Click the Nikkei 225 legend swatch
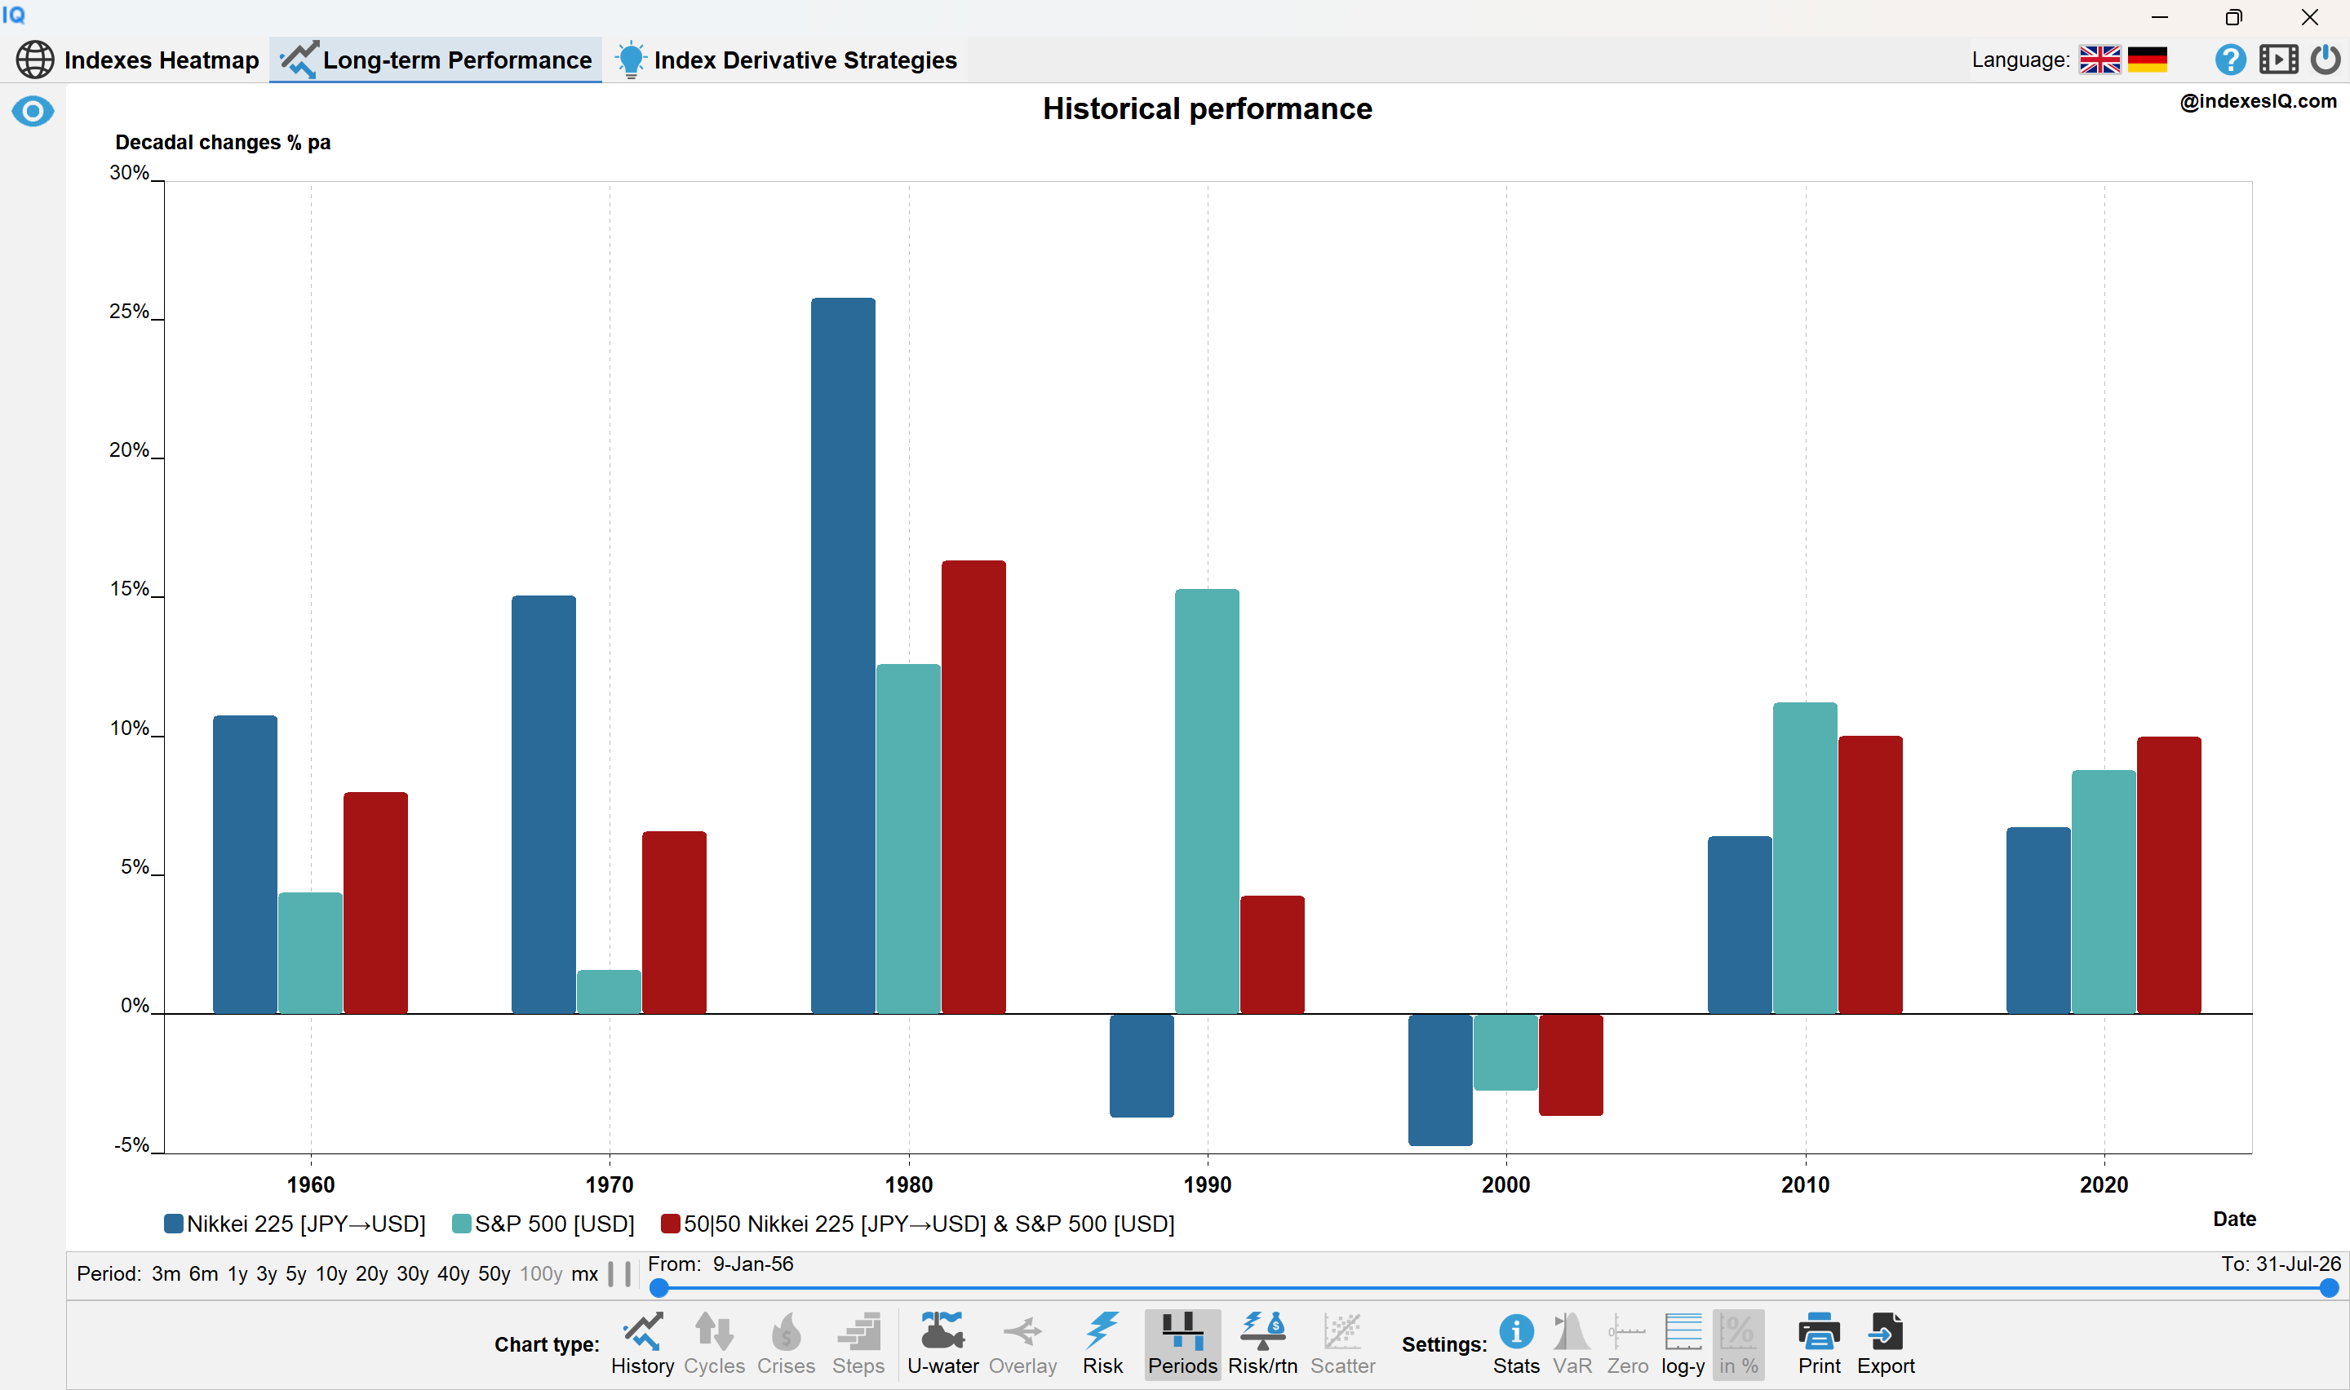2350x1390 pixels. [173, 1224]
